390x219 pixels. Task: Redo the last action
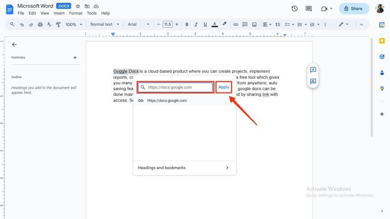(x=31, y=24)
